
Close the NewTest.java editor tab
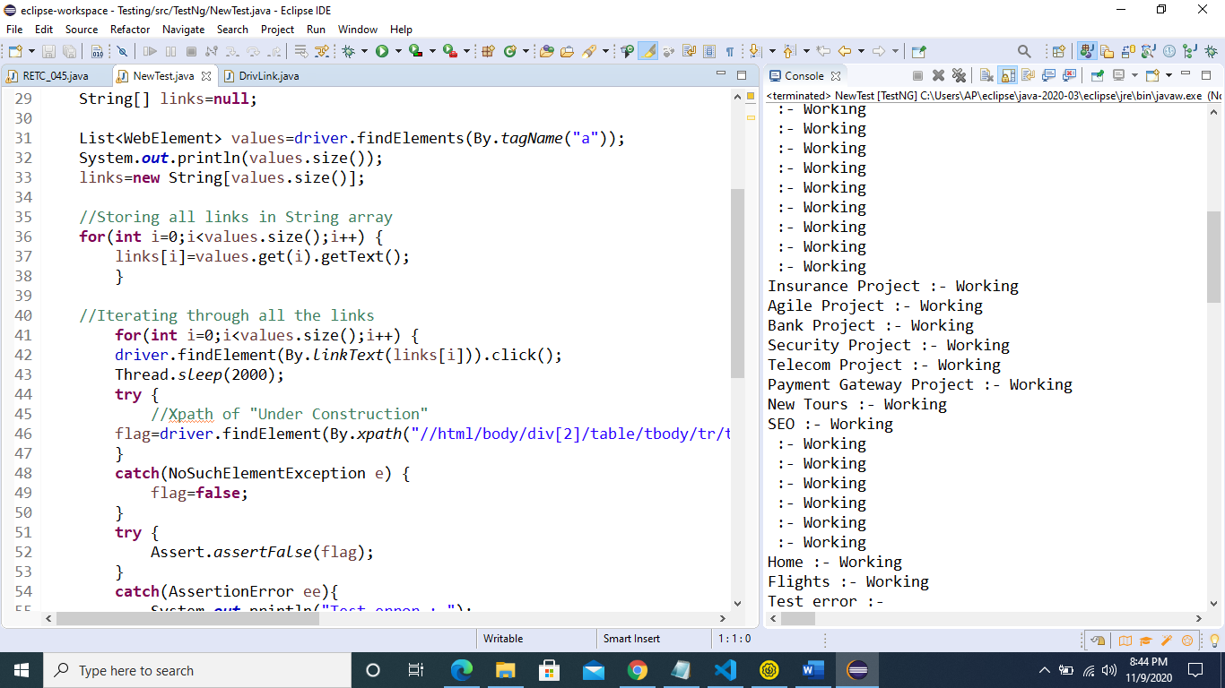tap(206, 76)
